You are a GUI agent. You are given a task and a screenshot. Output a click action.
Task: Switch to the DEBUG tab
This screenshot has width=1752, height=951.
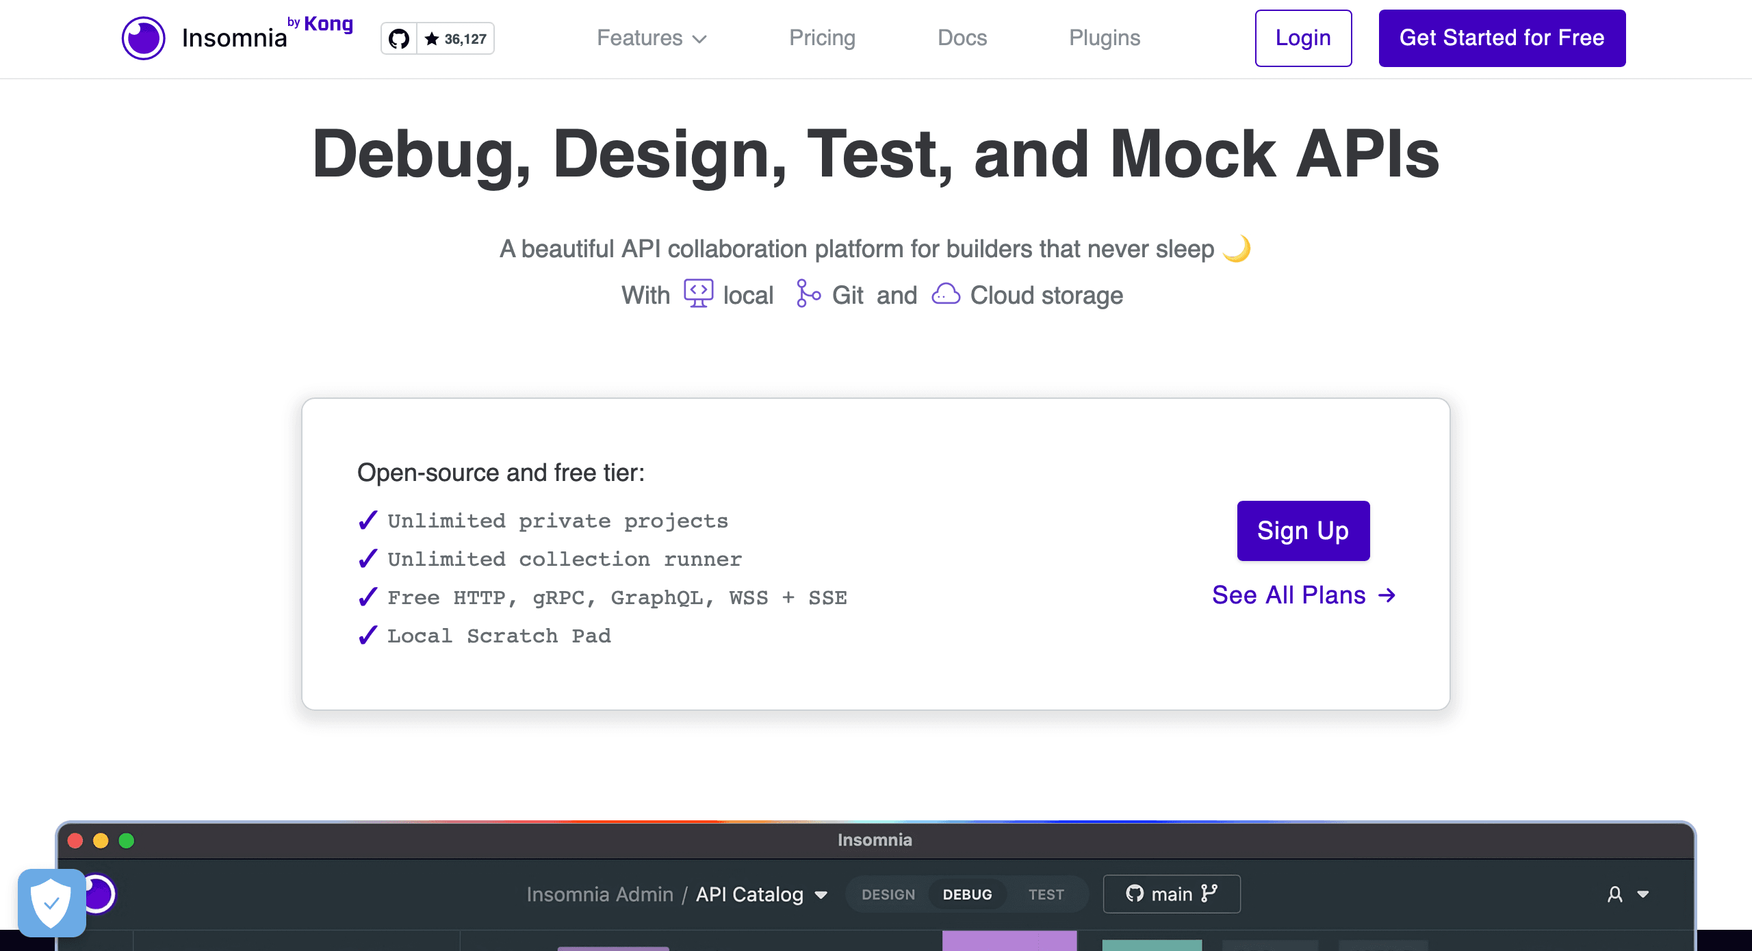pyautogui.click(x=967, y=894)
